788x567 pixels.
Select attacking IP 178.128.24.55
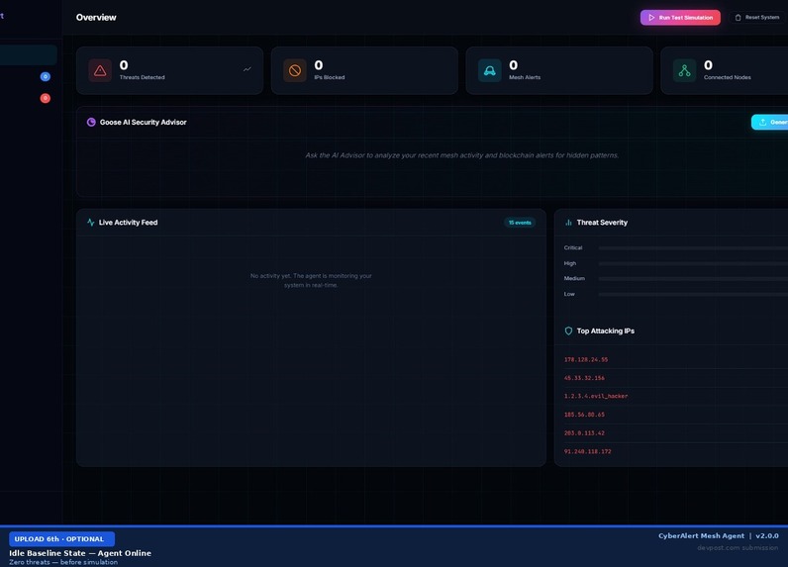(586, 359)
